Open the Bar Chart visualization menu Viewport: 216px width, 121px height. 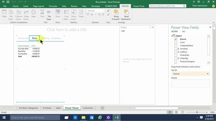11,15
